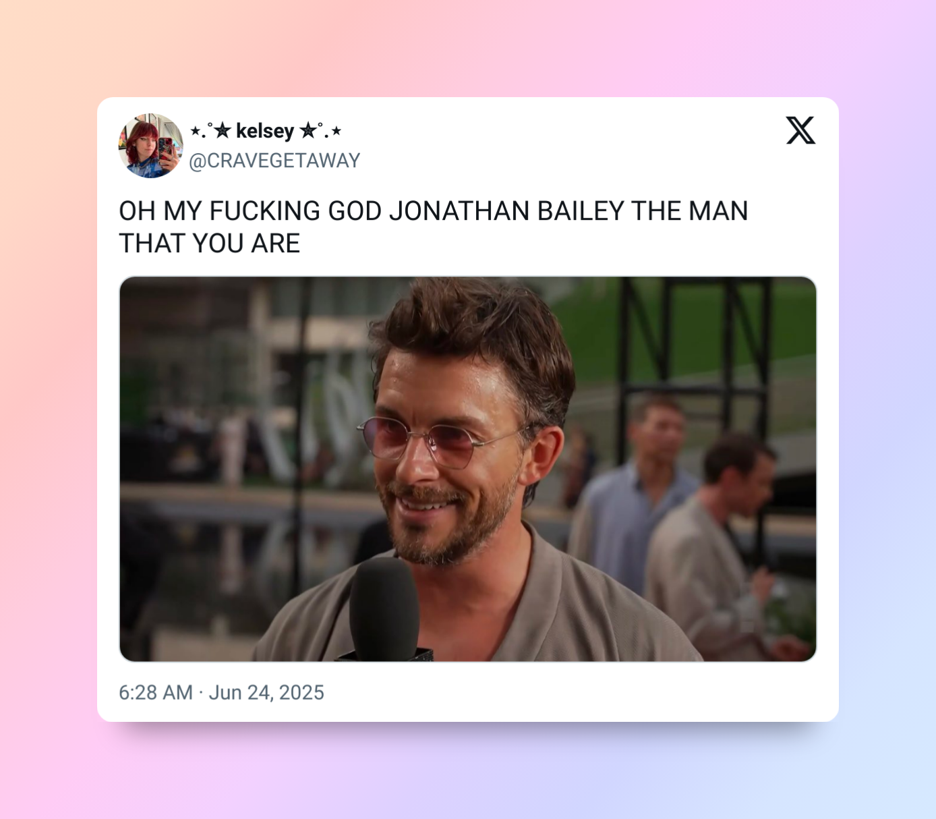Click the star emoji before kelsey's name

click(222, 130)
